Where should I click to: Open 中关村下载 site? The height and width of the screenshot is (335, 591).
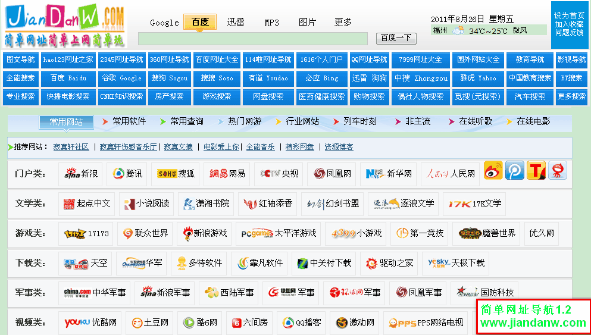coord(323,263)
